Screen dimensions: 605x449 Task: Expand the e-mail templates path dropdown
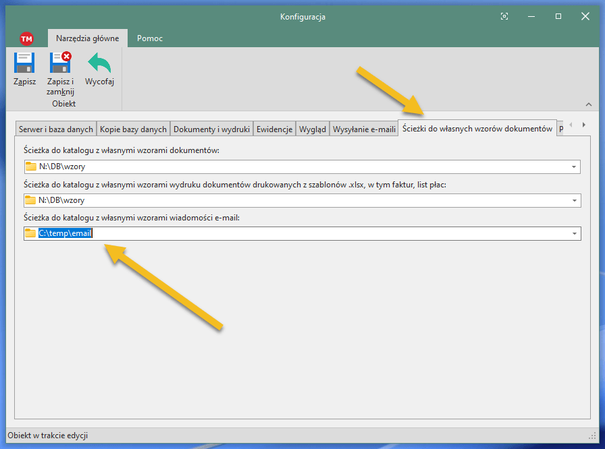[574, 233]
